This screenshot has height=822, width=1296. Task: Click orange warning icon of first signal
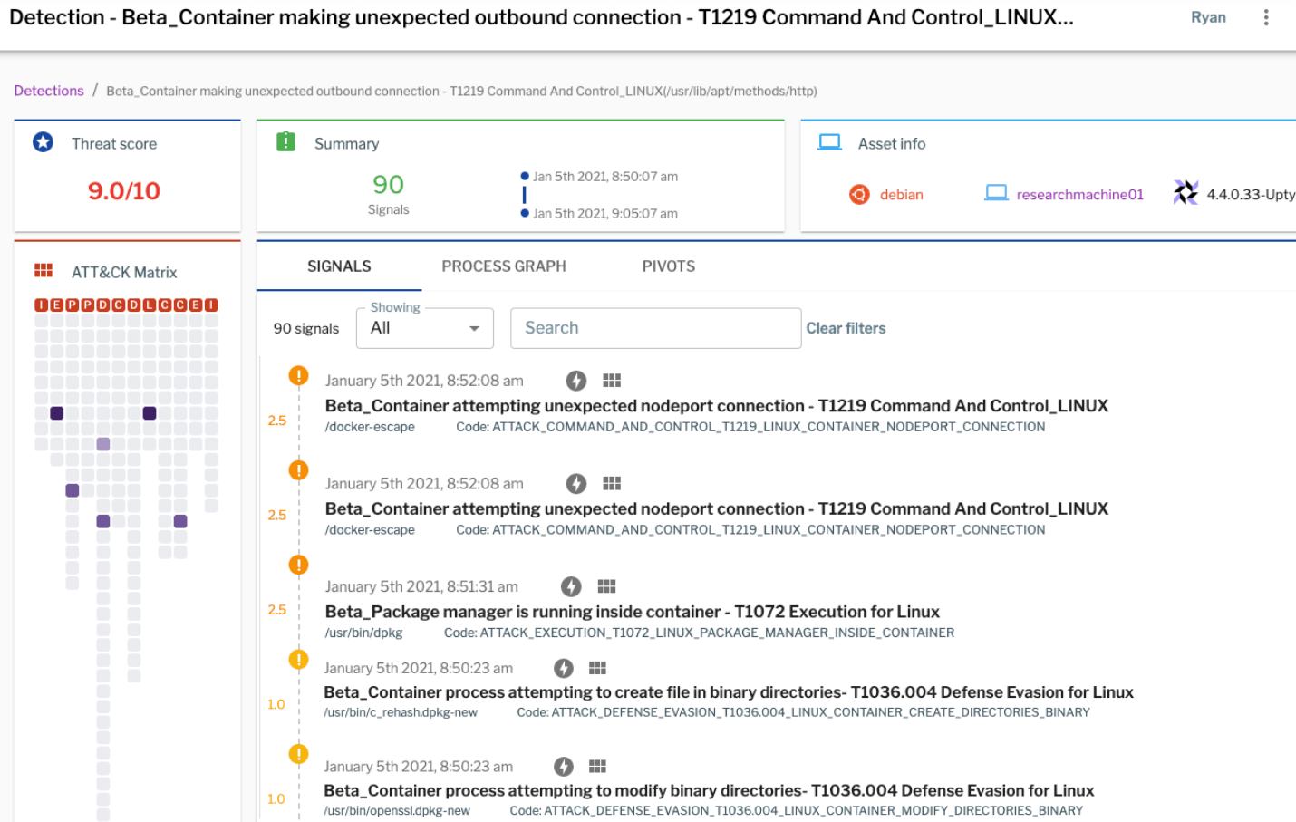coord(298,375)
